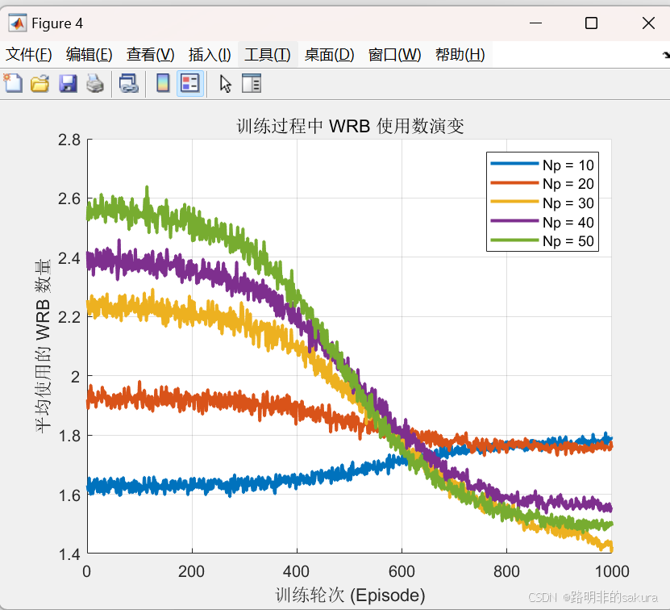Viewport: 670px width, 610px height.
Task: Select the x-axis label 训练轮次 (Episode)
Action: click(350, 595)
